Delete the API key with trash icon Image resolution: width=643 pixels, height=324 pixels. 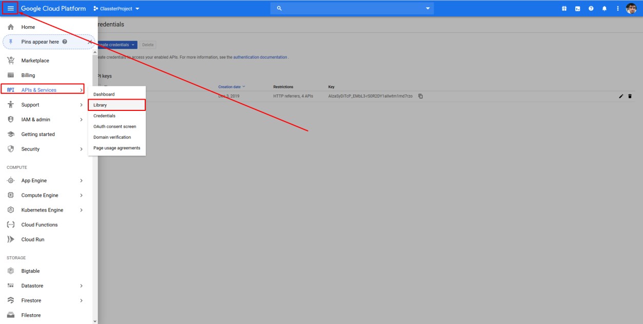click(630, 96)
